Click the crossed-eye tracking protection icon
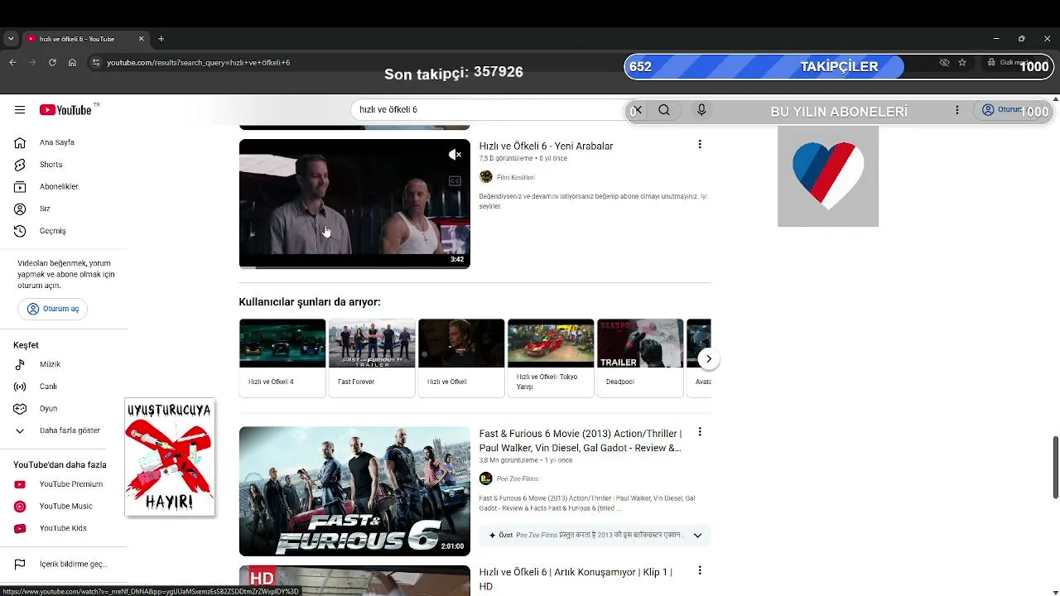The image size is (1060, 596). click(944, 63)
